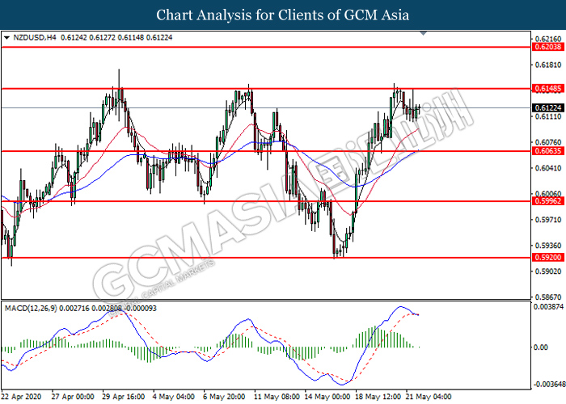Click the 29 Apr 16:00 time marker
This screenshot has height=404, width=566.
[124, 397]
